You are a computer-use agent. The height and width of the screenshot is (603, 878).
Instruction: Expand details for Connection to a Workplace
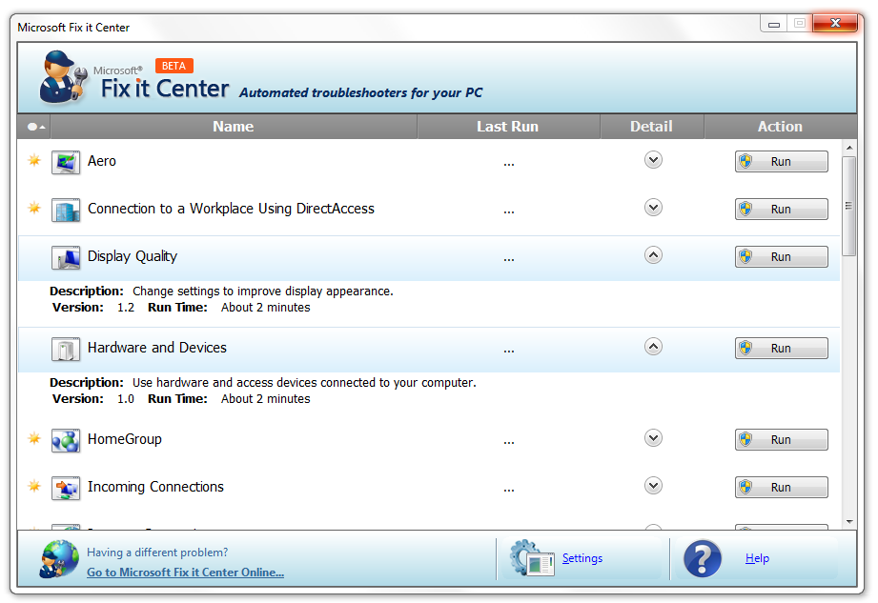(653, 208)
